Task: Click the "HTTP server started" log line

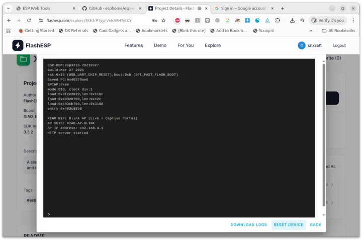Action: click(68, 133)
